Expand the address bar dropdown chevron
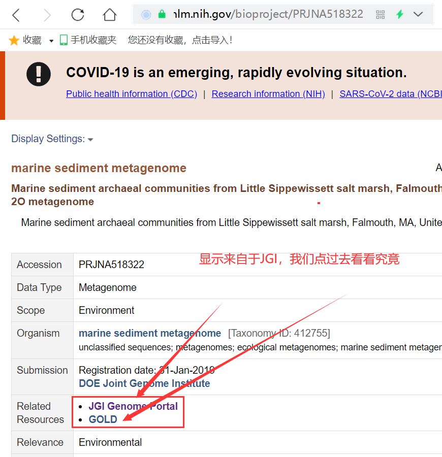The height and width of the screenshot is (457, 442). [x=418, y=14]
